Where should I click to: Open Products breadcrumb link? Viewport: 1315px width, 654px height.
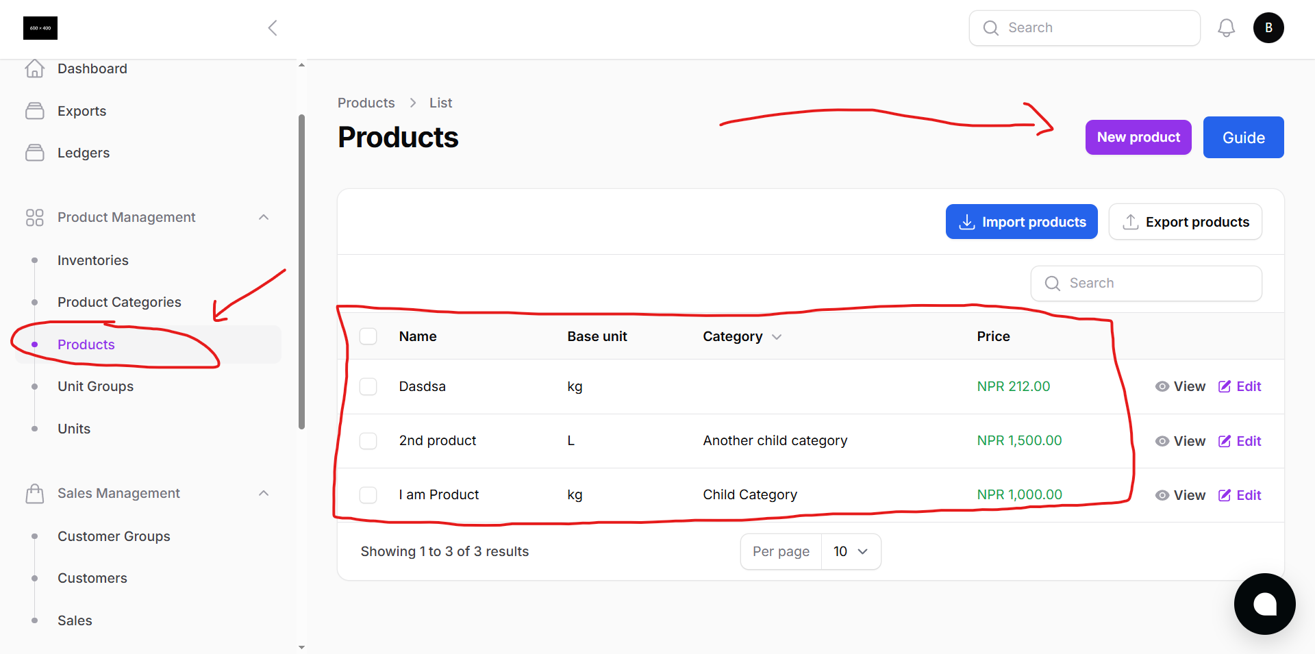point(366,103)
